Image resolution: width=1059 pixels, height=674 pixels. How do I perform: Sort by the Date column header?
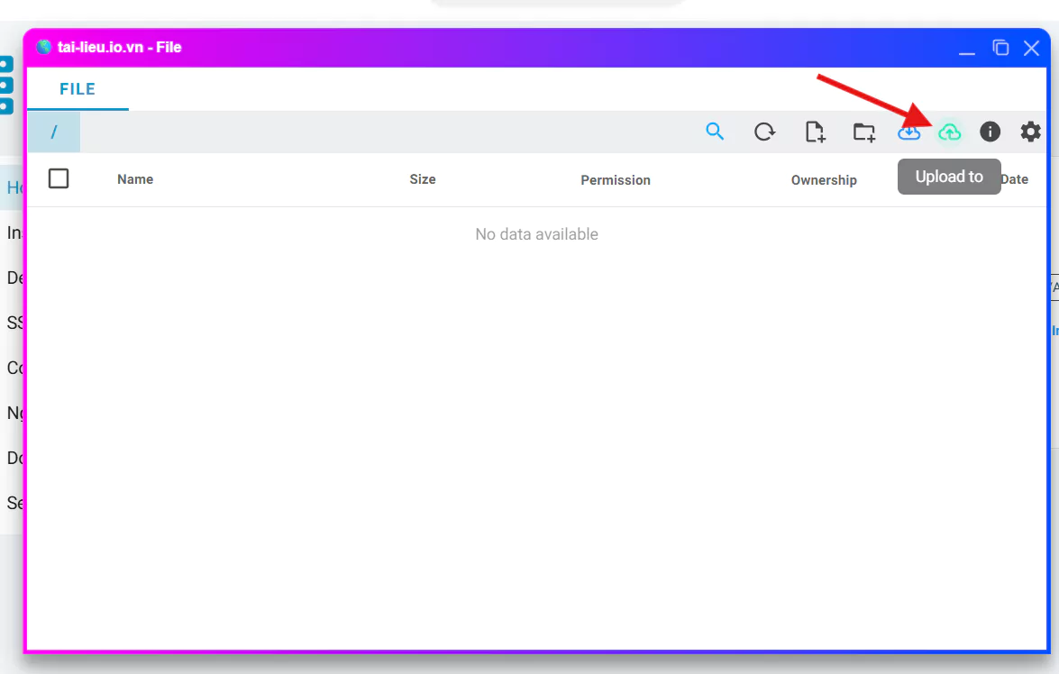click(x=1014, y=179)
